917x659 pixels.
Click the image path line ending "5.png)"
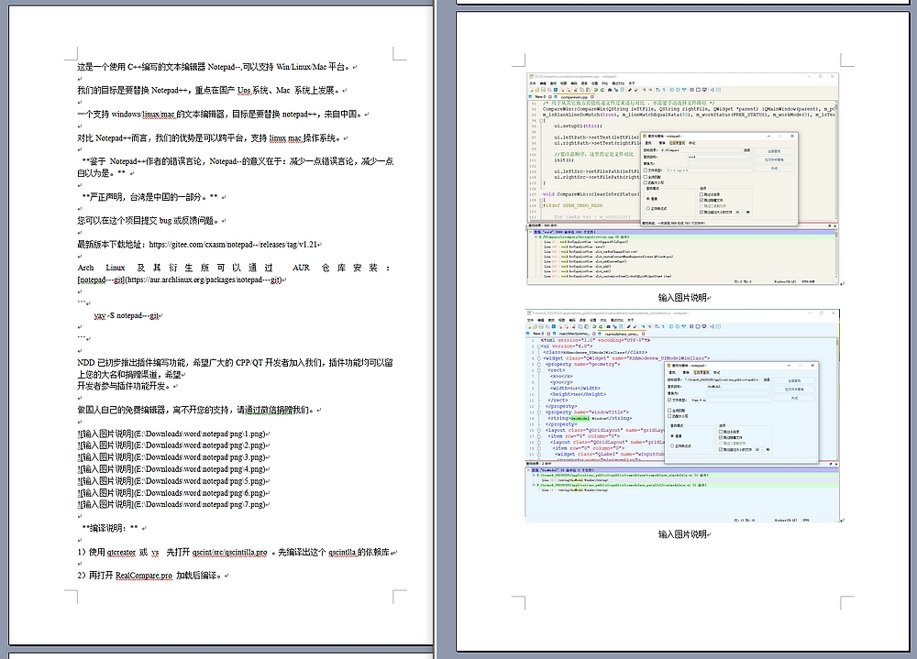tap(172, 480)
